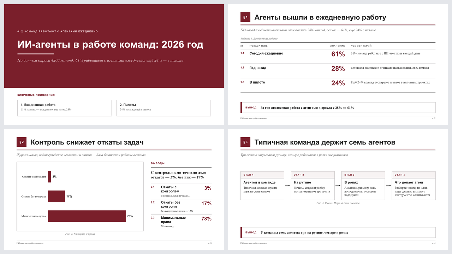Select heading "Контроль снижает откаты задач"
This screenshot has height=254, width=452.
click(87, 143)
